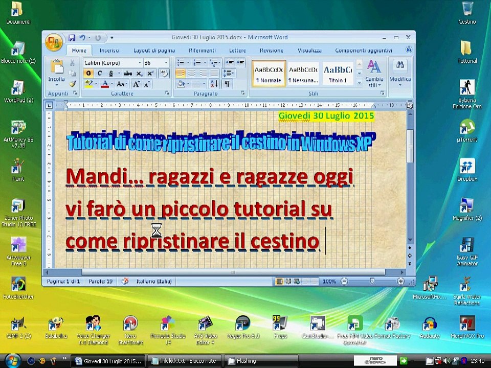Save the document with the floppy icon
Screen dimensions: 491x368
coord(72,38)
